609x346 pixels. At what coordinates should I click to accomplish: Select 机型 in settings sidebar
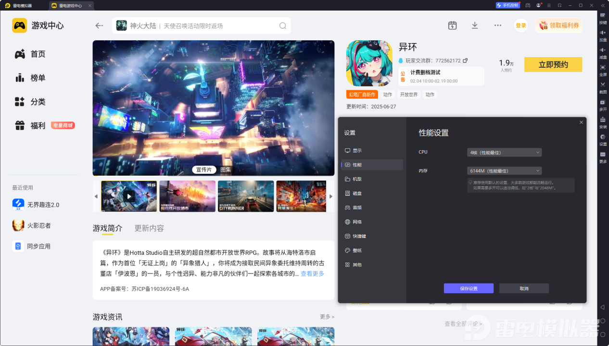372,179
